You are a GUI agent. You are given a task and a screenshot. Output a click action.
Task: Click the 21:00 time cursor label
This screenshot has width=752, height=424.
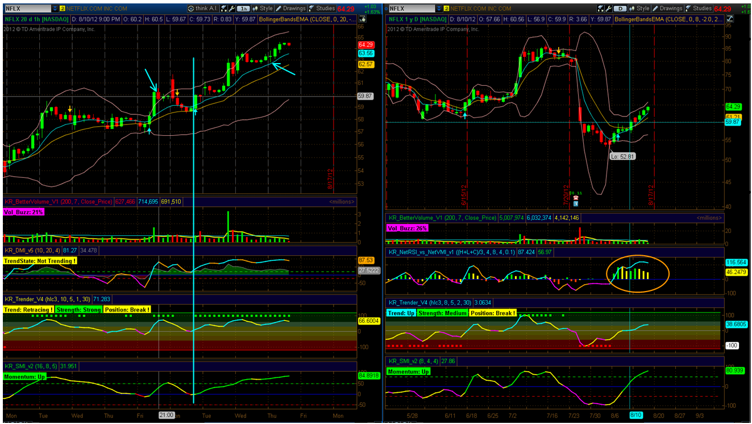(x=166, y=415)
